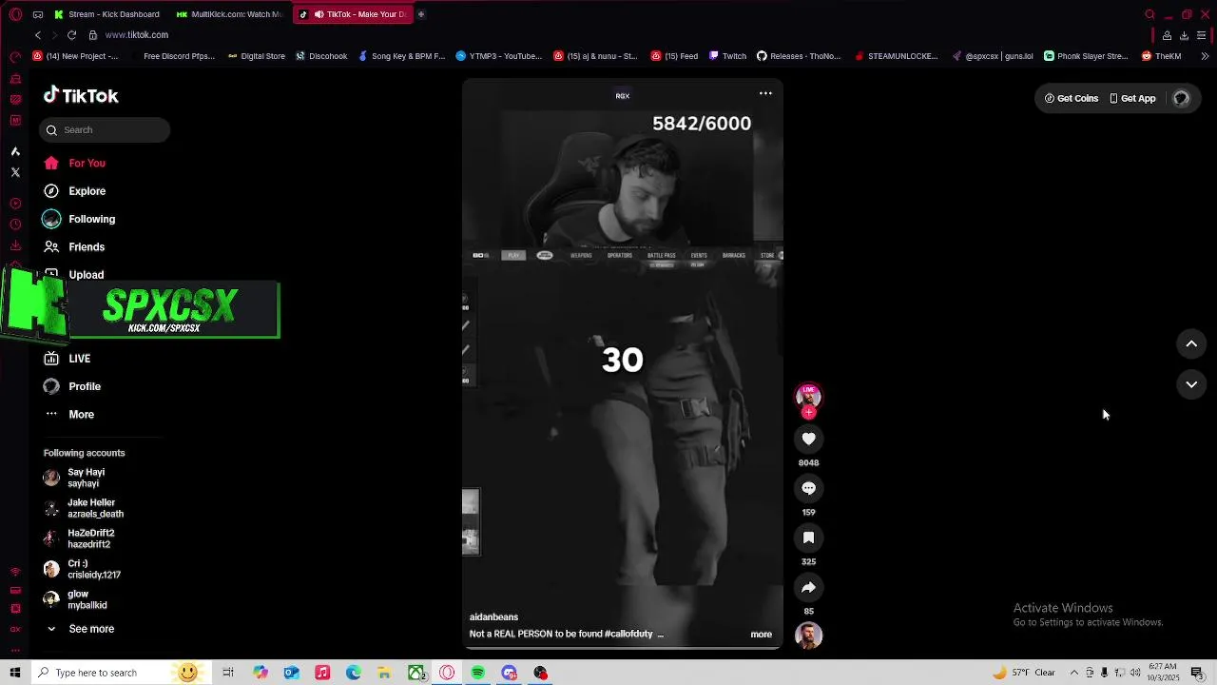The height and width of the screenshot is (685, 1217).
Task: Open the Xbox app from taskbar
Action: point(415,673)
